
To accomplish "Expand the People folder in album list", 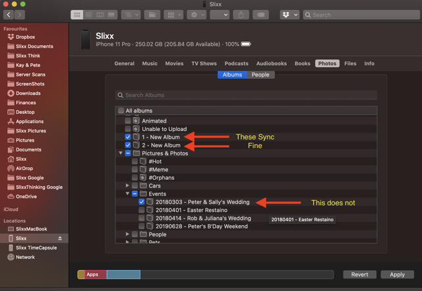I will pos(127,234).
